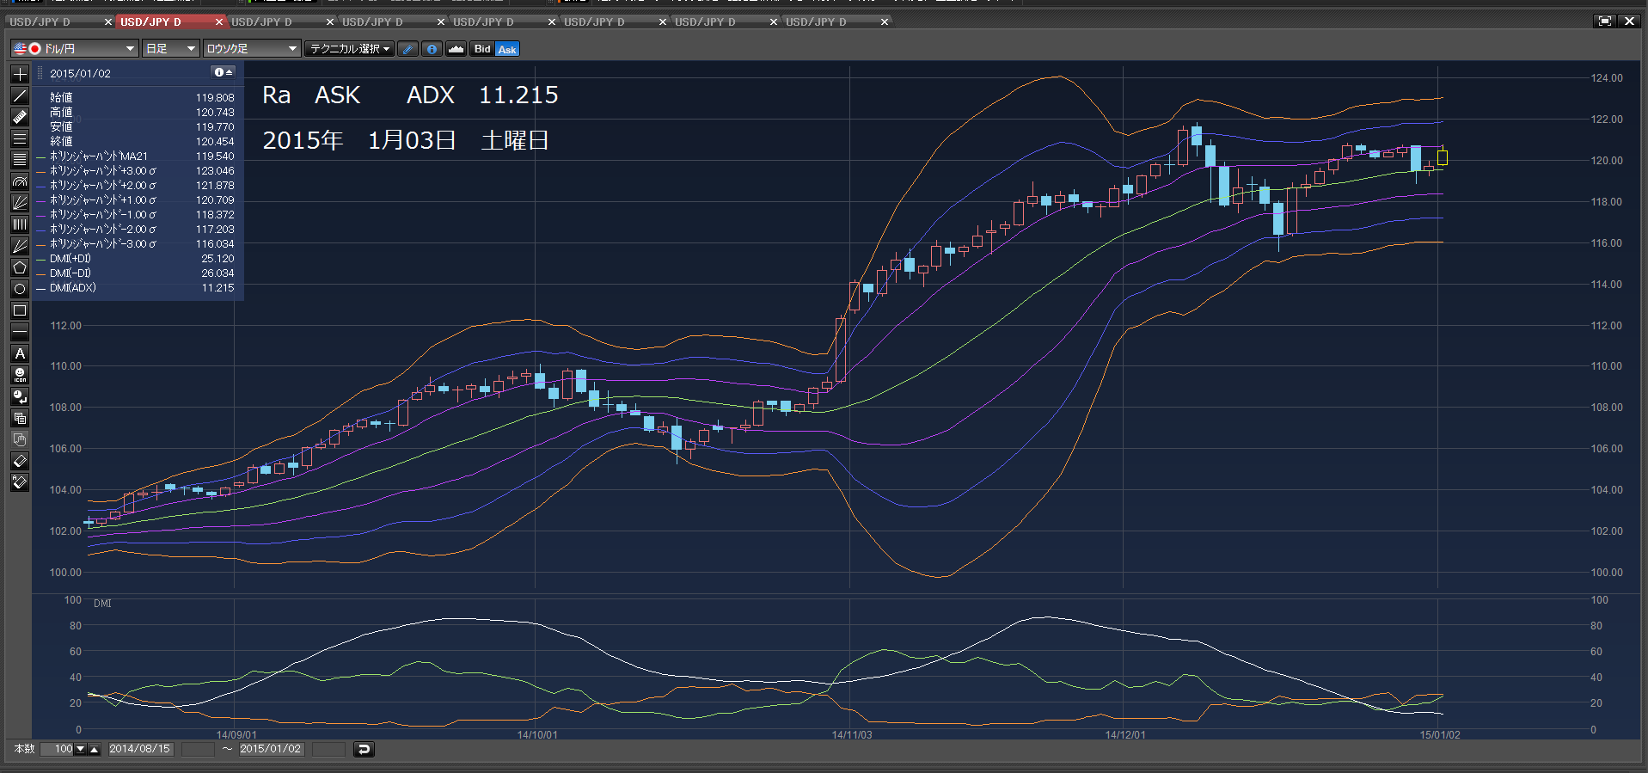The width and height of the screenshot is (1648, 773).
Task: Click the greyed-out hand move tool
Action: tap(20, 439)
